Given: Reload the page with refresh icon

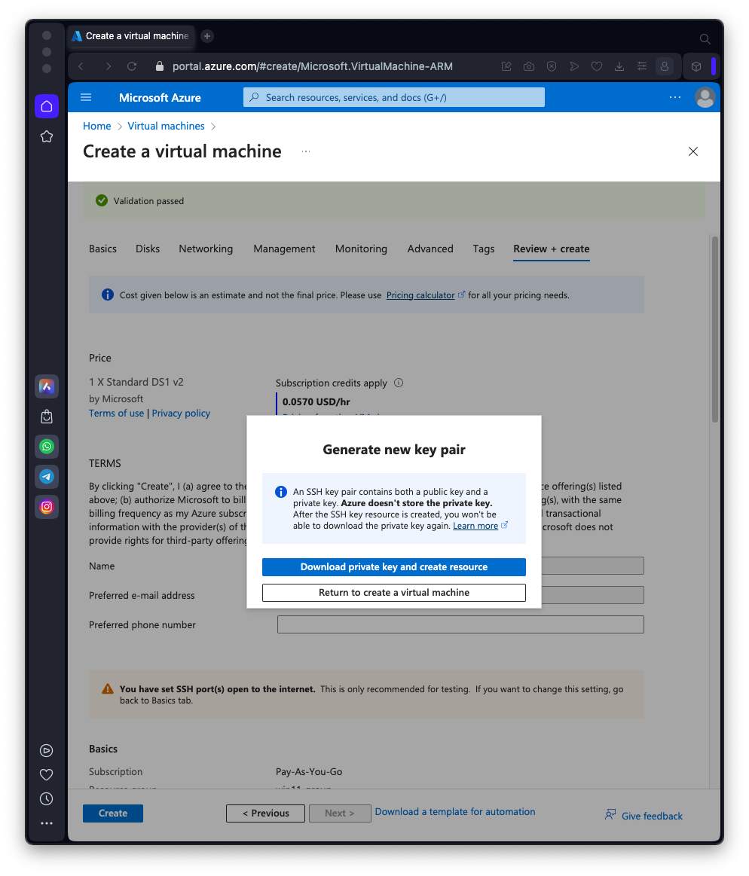Looking at the screenshot, I should (132, 66).
